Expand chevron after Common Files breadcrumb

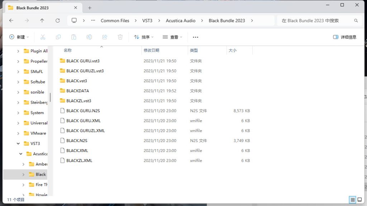(x=135, y=20)
